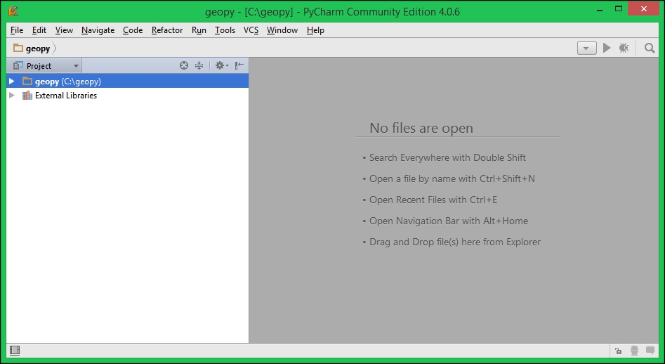
Task: Click the Hector inspector status bar icon
Action: [x=635, y=351]
